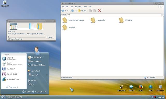Click the red X Delete icon
This screenshot has height=99, width=166.
(x=99, y=11)
